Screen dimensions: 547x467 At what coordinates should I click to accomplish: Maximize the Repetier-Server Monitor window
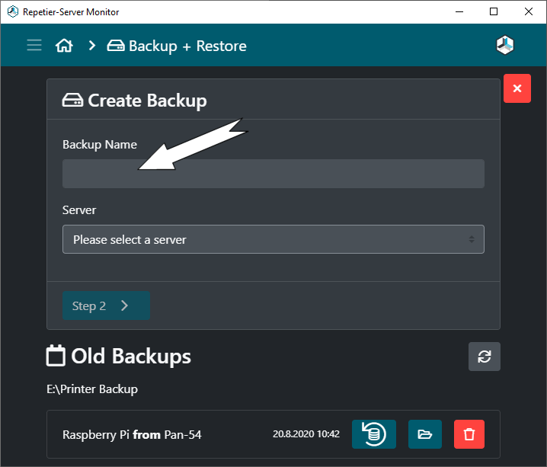pos(494,12)
